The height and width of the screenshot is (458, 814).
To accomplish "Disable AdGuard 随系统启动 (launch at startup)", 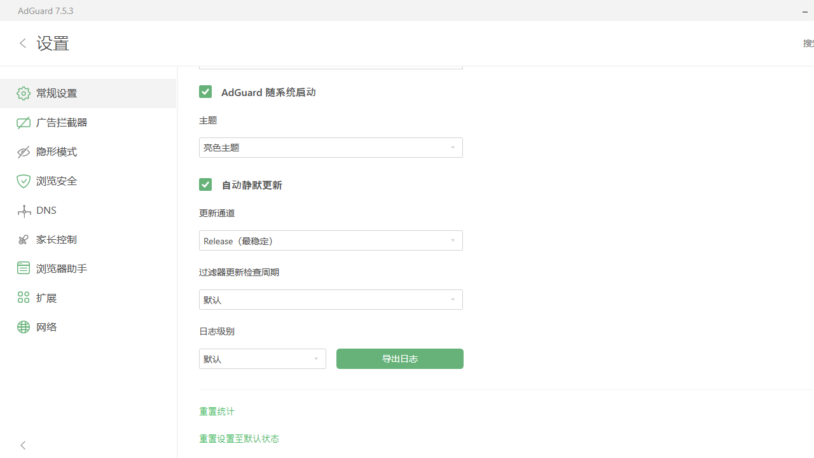I will coord(205,92).
